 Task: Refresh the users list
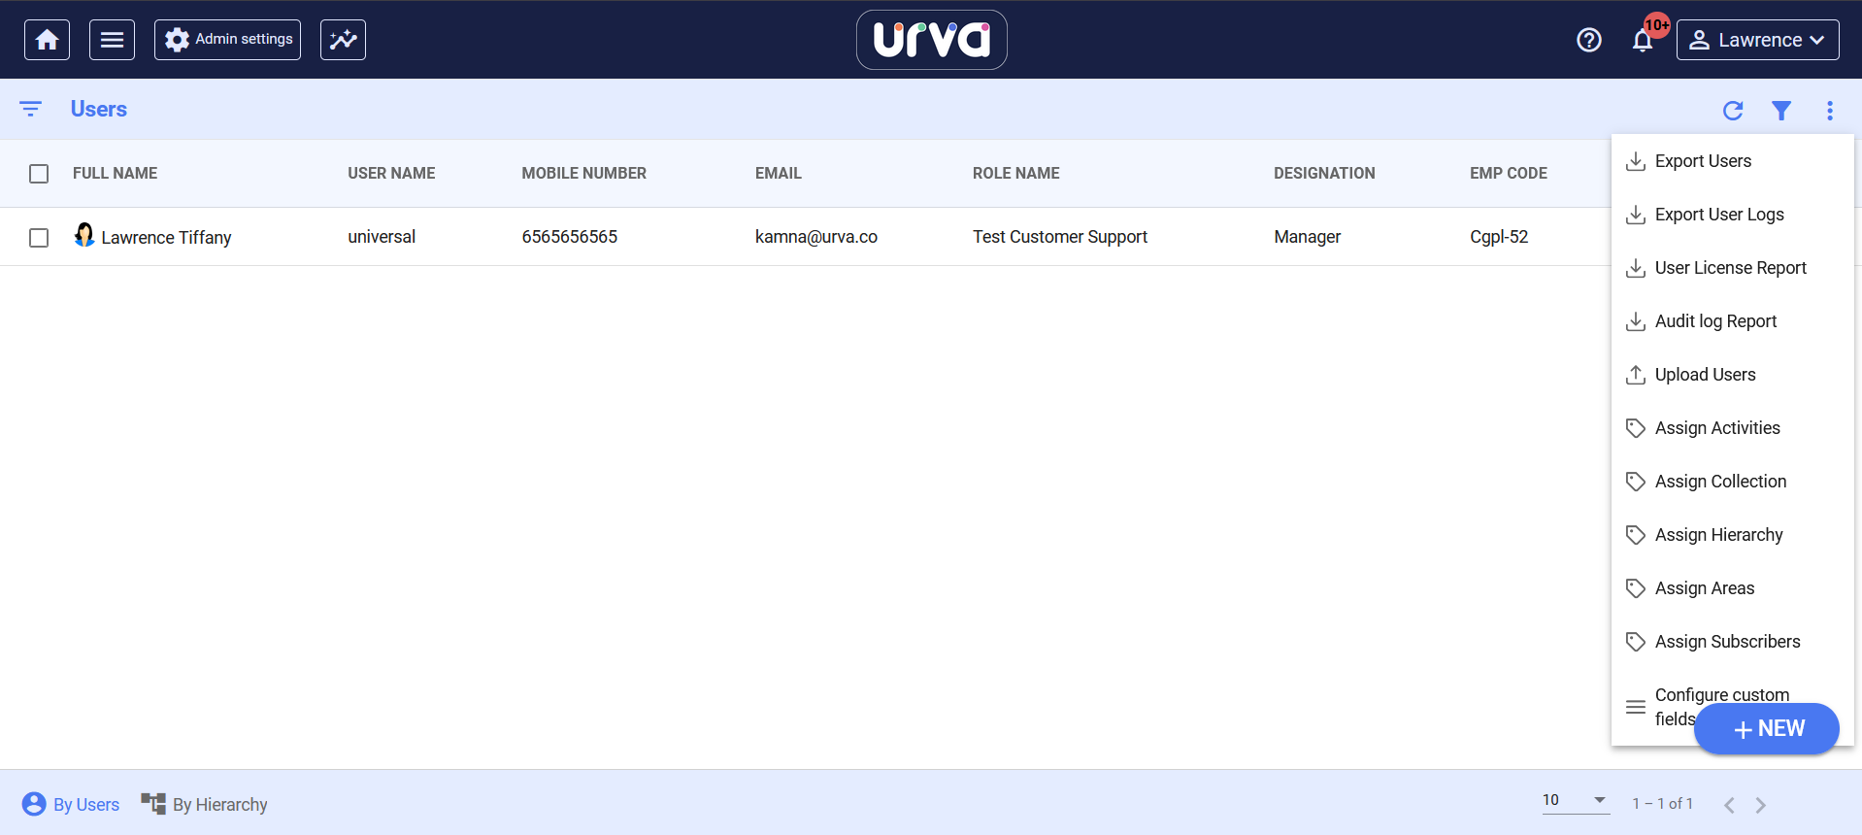(1732, 111)
